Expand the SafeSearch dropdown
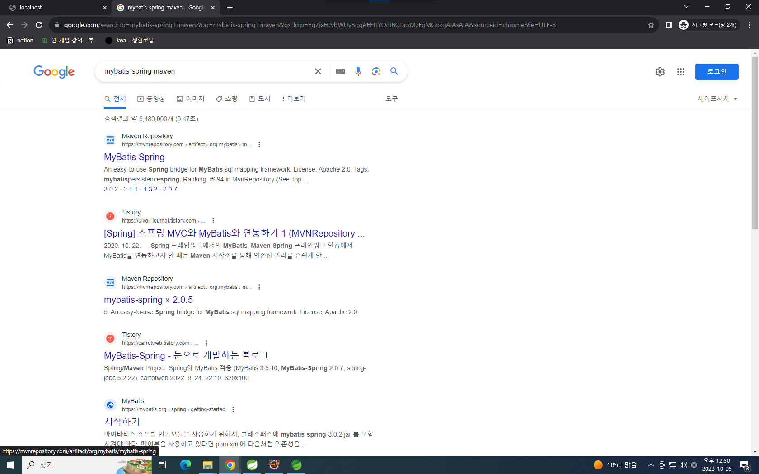This screenshot has height=474, width=759. point(717,98)
